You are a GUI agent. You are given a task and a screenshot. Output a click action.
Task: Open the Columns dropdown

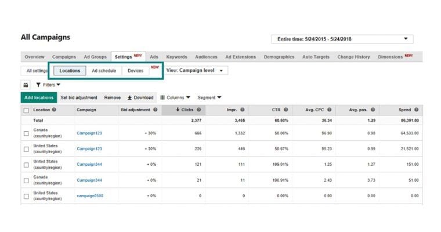(x=175, y=97)
